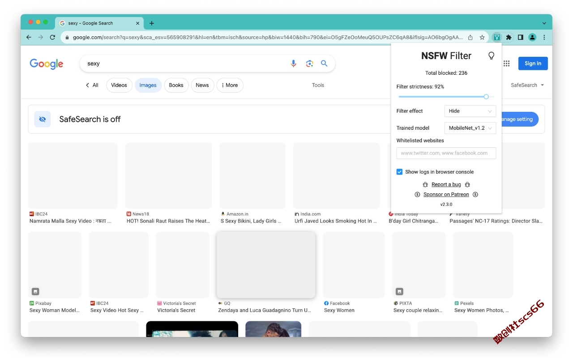This screenshot has width=573, height=358.
Task: Click the image badge on PIXTA result
Action: pos(399,291)
